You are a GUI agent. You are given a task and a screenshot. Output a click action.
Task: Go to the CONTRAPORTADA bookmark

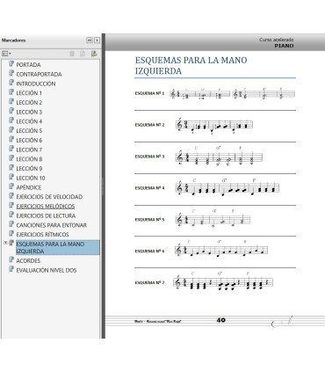(x=39, y=74)
